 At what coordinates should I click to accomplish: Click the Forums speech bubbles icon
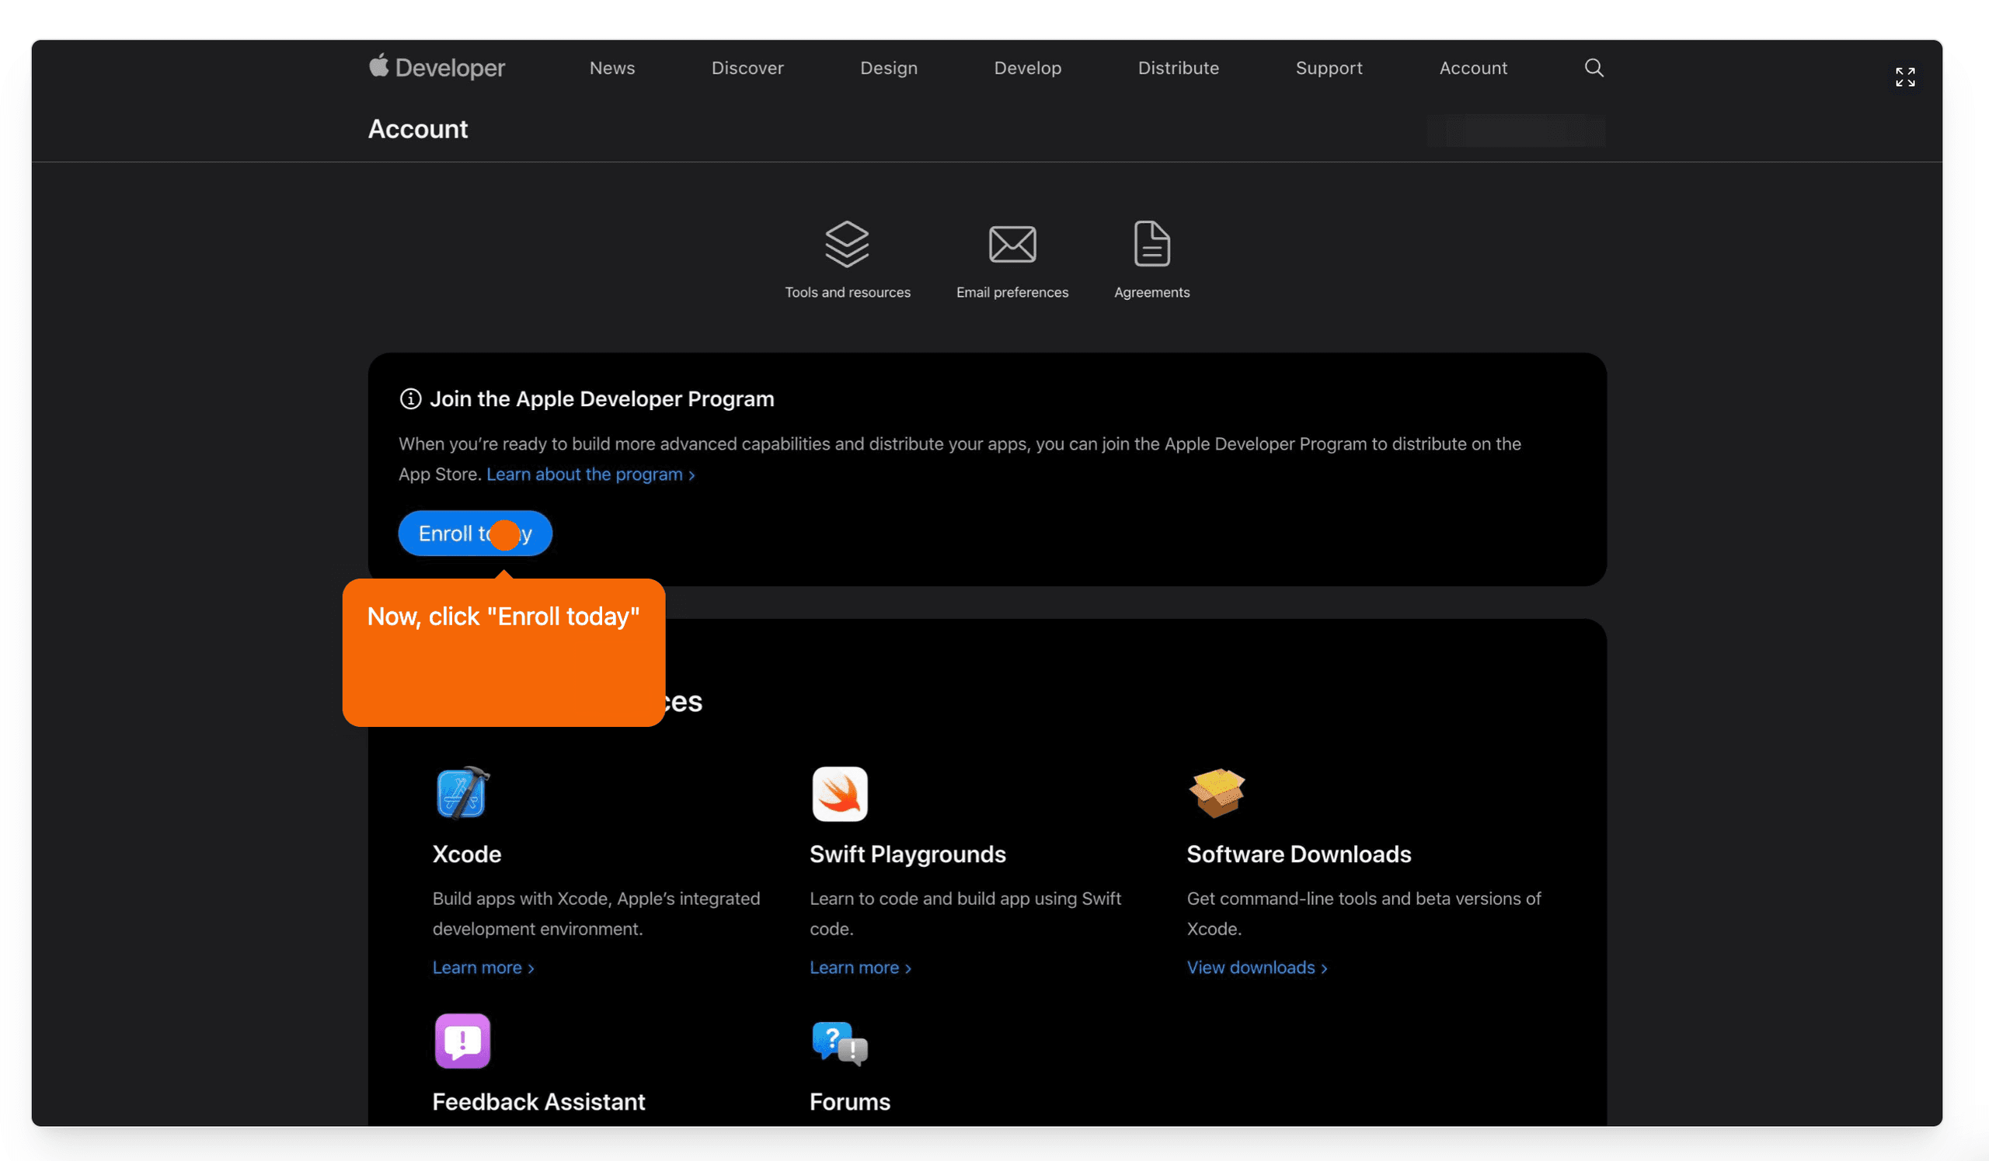pyautogui.click(x=840, y=1043)
